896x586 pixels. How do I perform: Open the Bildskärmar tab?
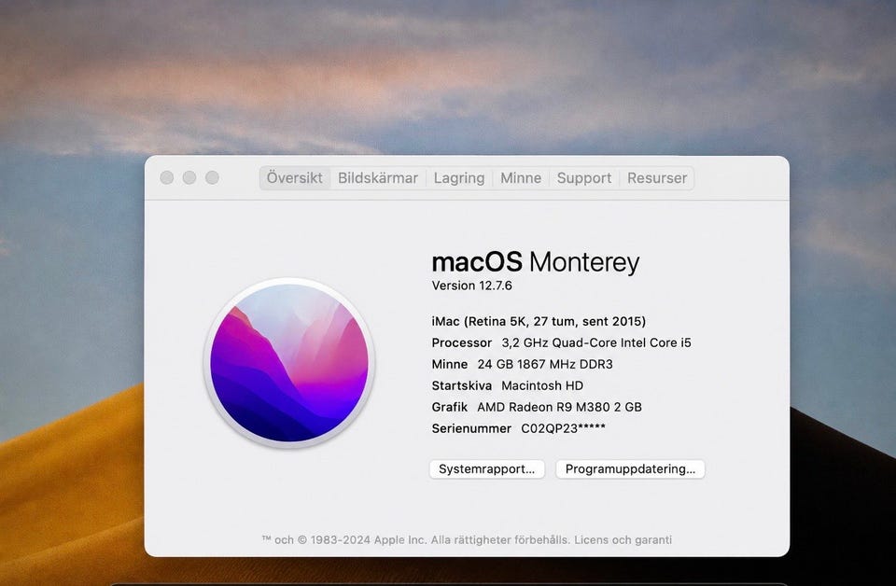click(378, 178)
